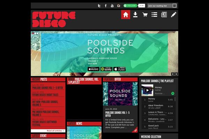Open the Twitter social link
Viewport: 209px width, 139px height.
(x=99, y=6)
